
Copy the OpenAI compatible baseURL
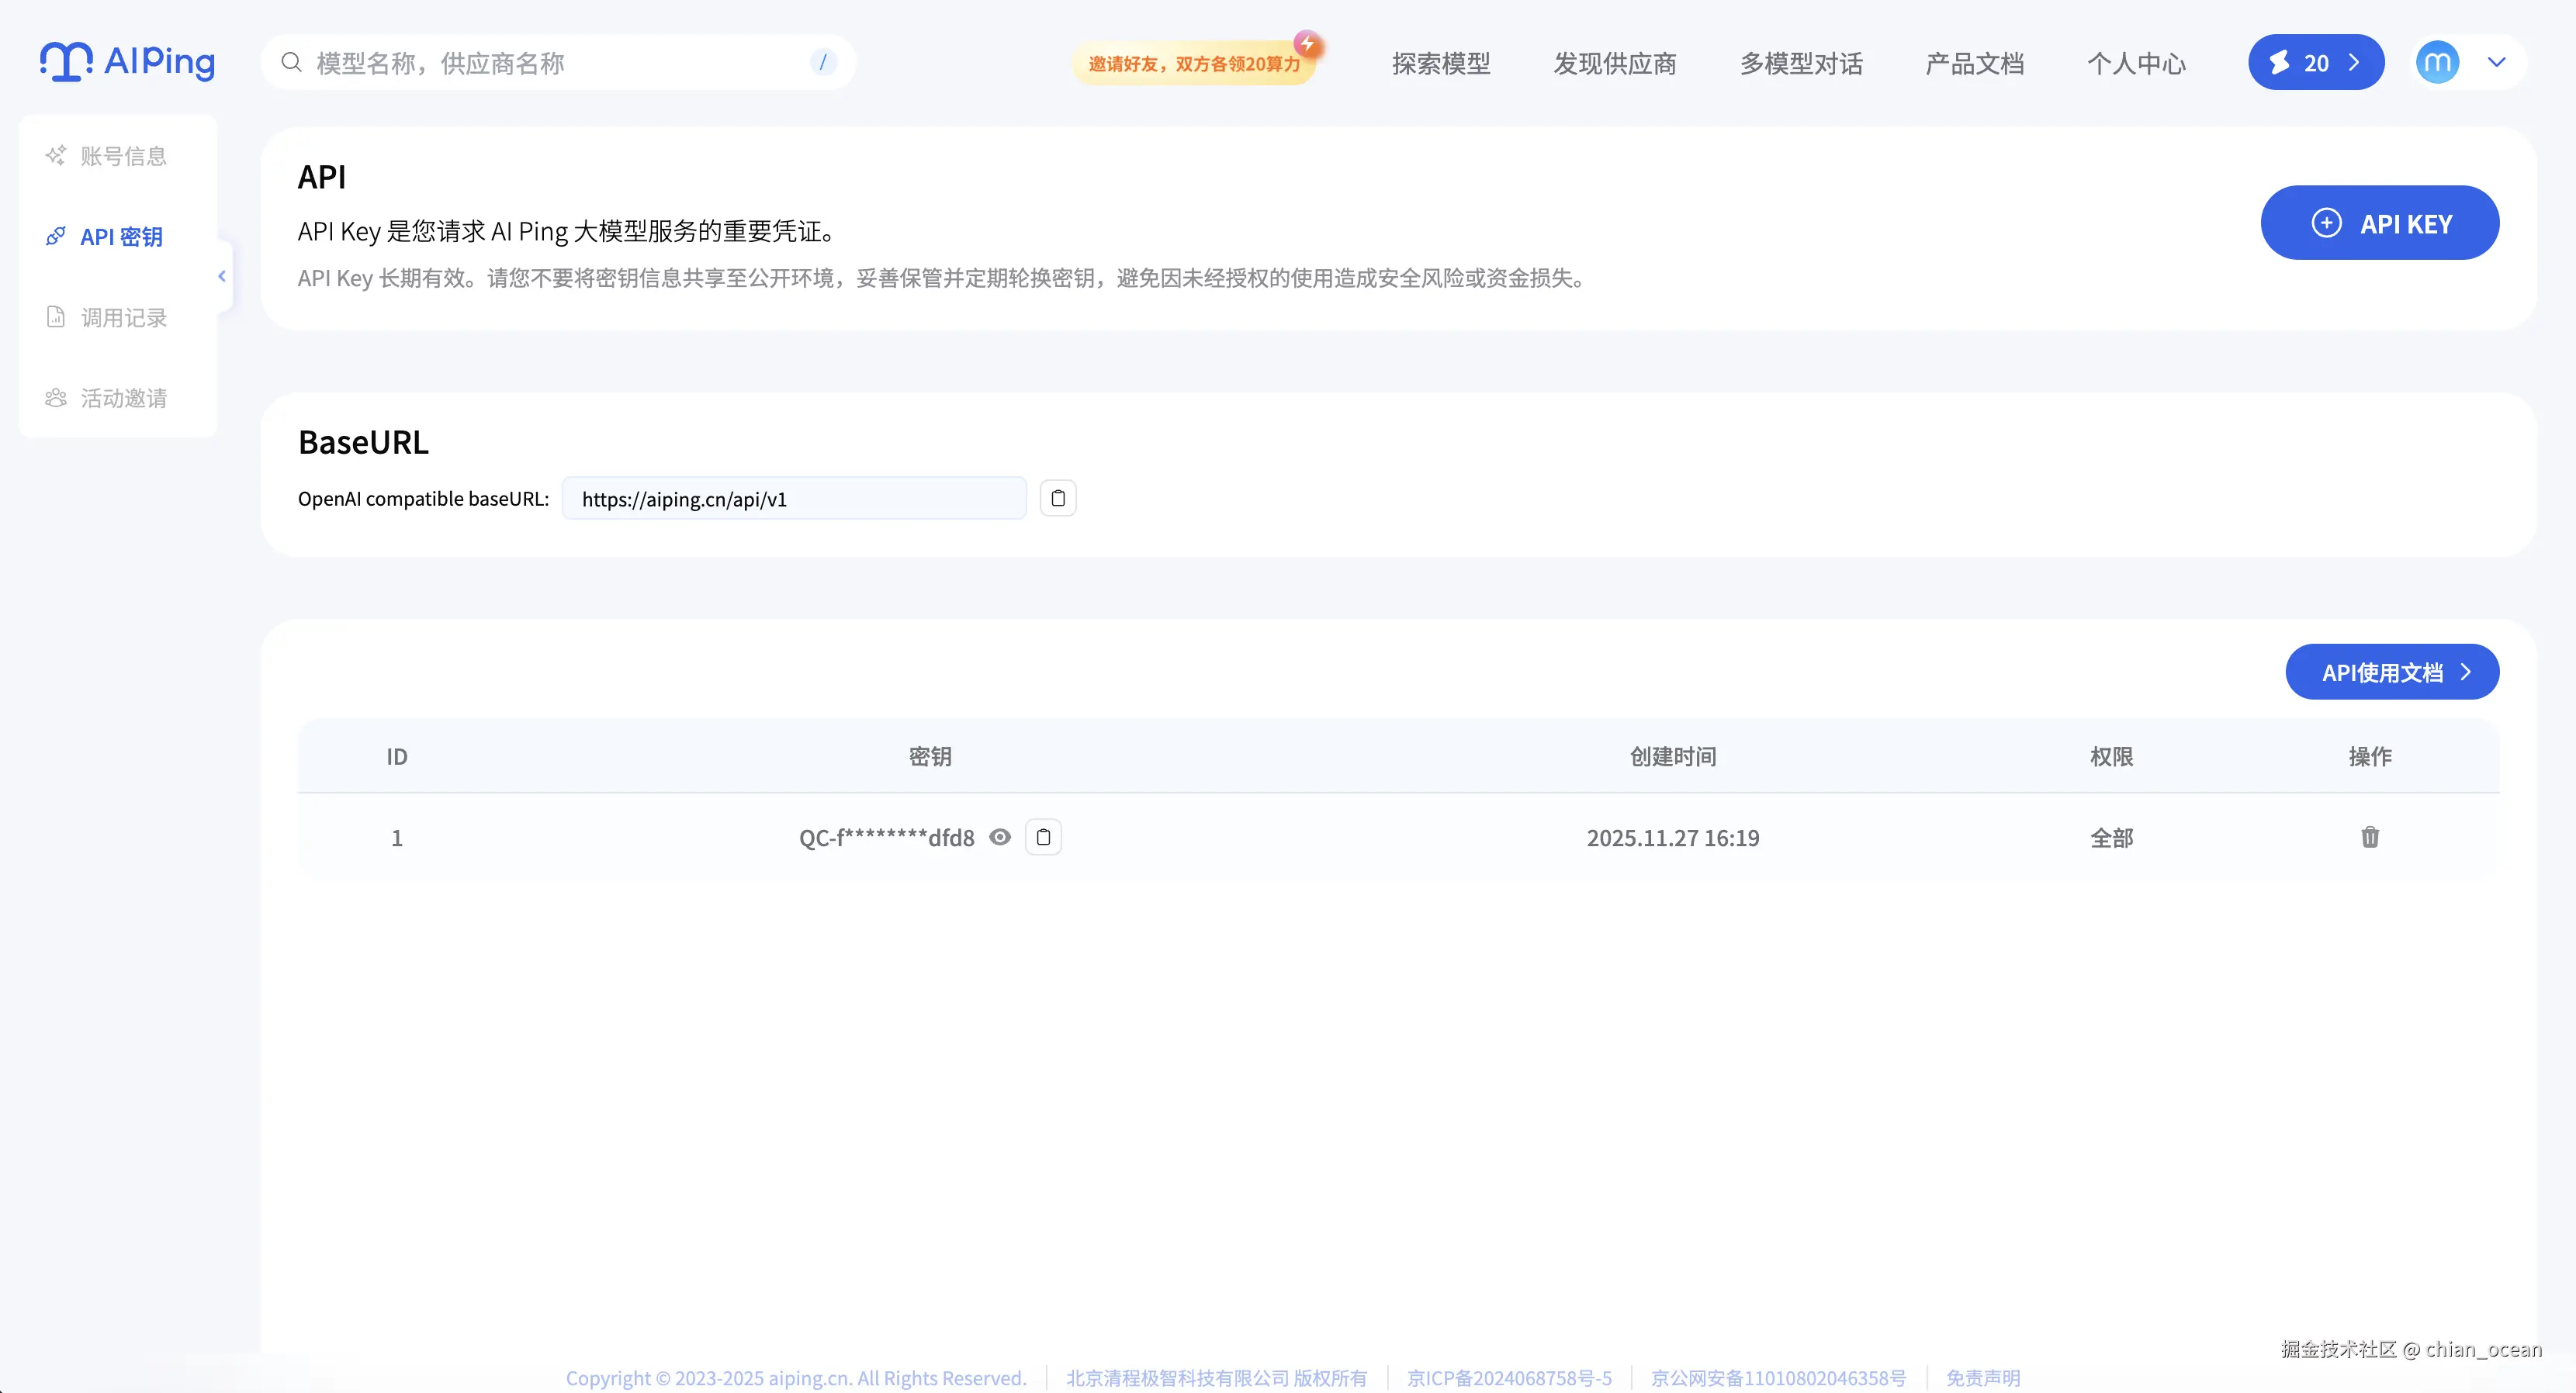(1057, 498)
